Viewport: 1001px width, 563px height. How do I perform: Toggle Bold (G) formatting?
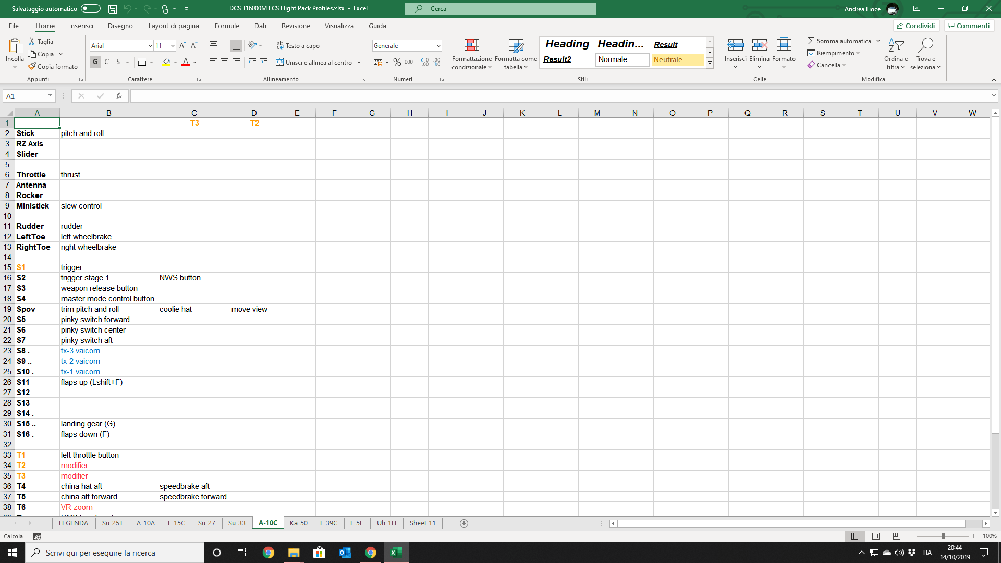(x=95, y=62)
